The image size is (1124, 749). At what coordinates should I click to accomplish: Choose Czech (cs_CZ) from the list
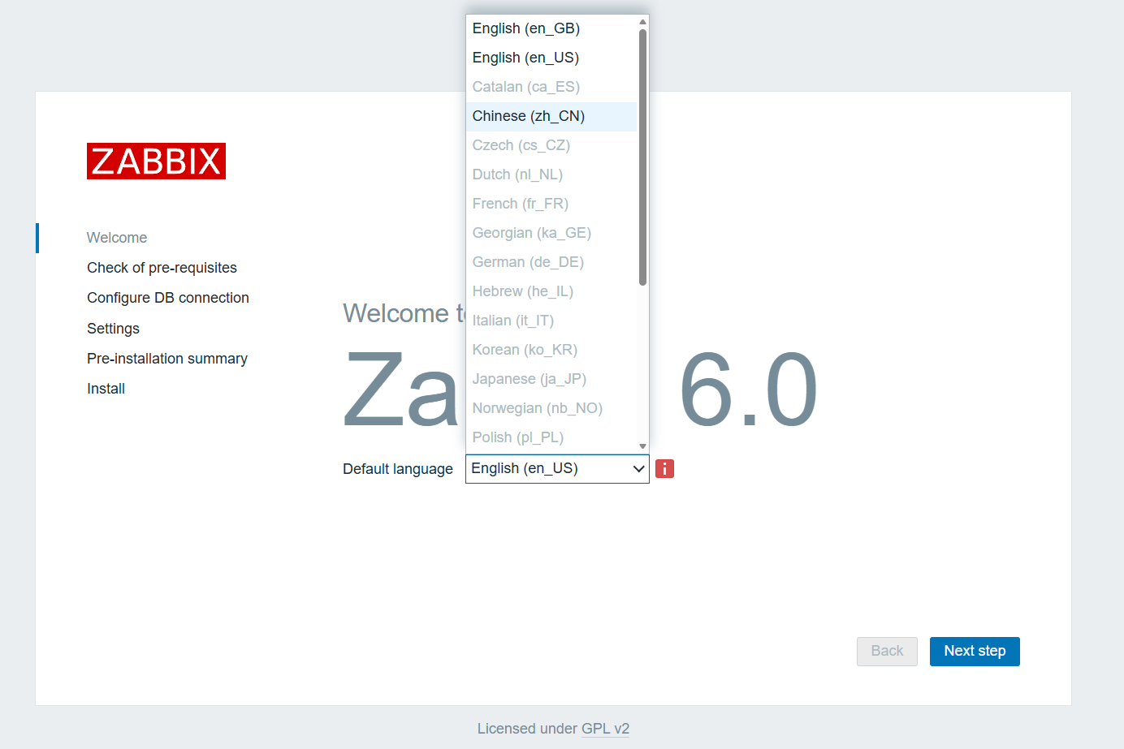click(551, 145)
